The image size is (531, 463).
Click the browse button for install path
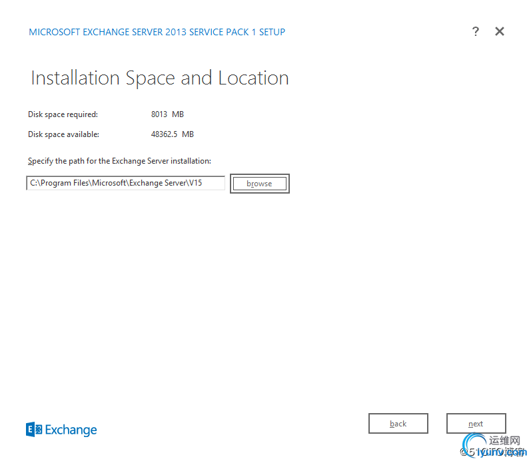pos(259,184)
